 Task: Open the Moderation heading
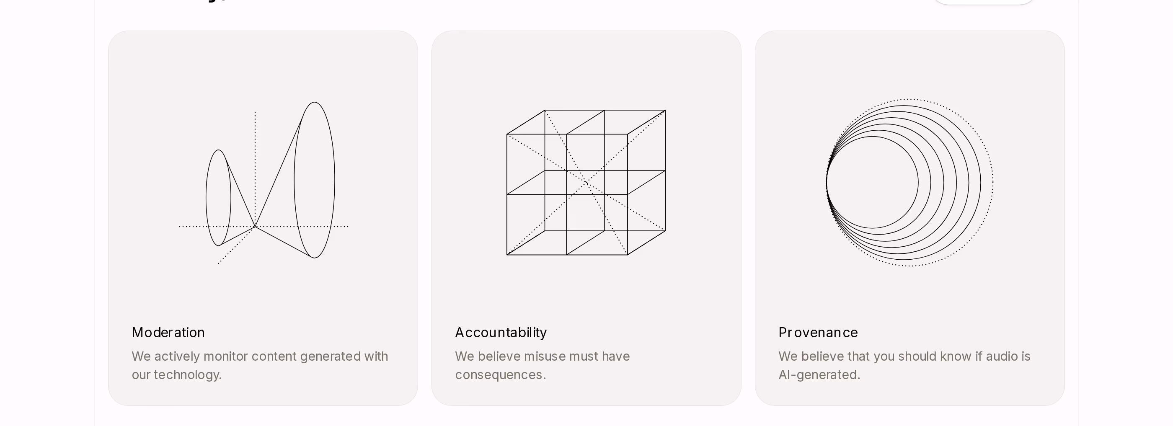point(168,332)
